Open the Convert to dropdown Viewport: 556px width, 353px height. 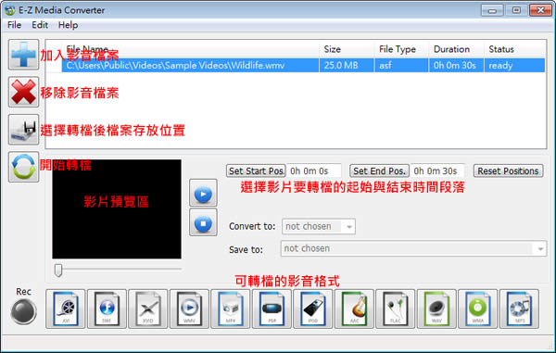coord(319,226)
